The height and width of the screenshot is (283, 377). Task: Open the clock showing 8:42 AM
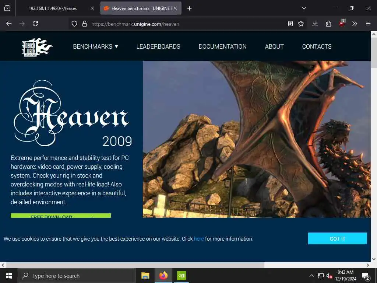point(345,276)
